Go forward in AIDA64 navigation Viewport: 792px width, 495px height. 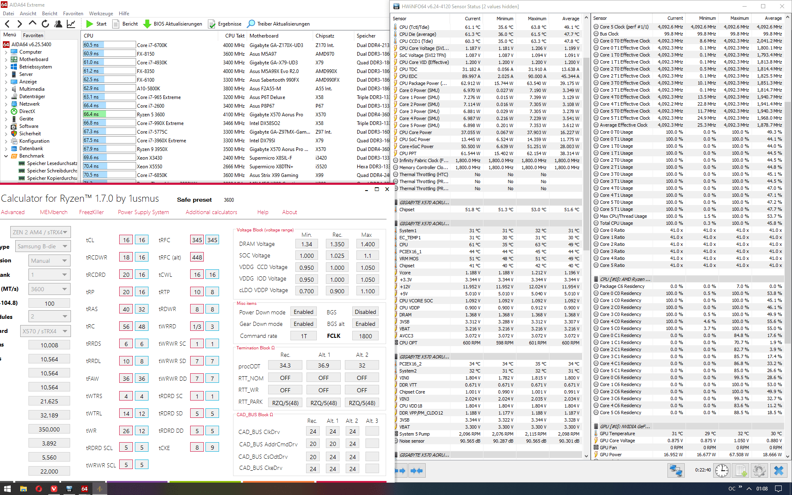pos(19,24)
